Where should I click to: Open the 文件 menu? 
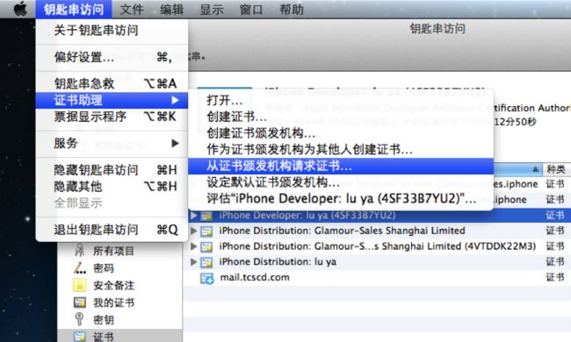point(132,9)
